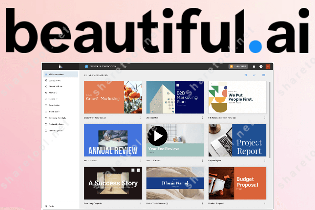Screen dimensions: 315x210
Task: Click the Beautiful.ai 'b.' logo in header
Action: click(60, 67)
